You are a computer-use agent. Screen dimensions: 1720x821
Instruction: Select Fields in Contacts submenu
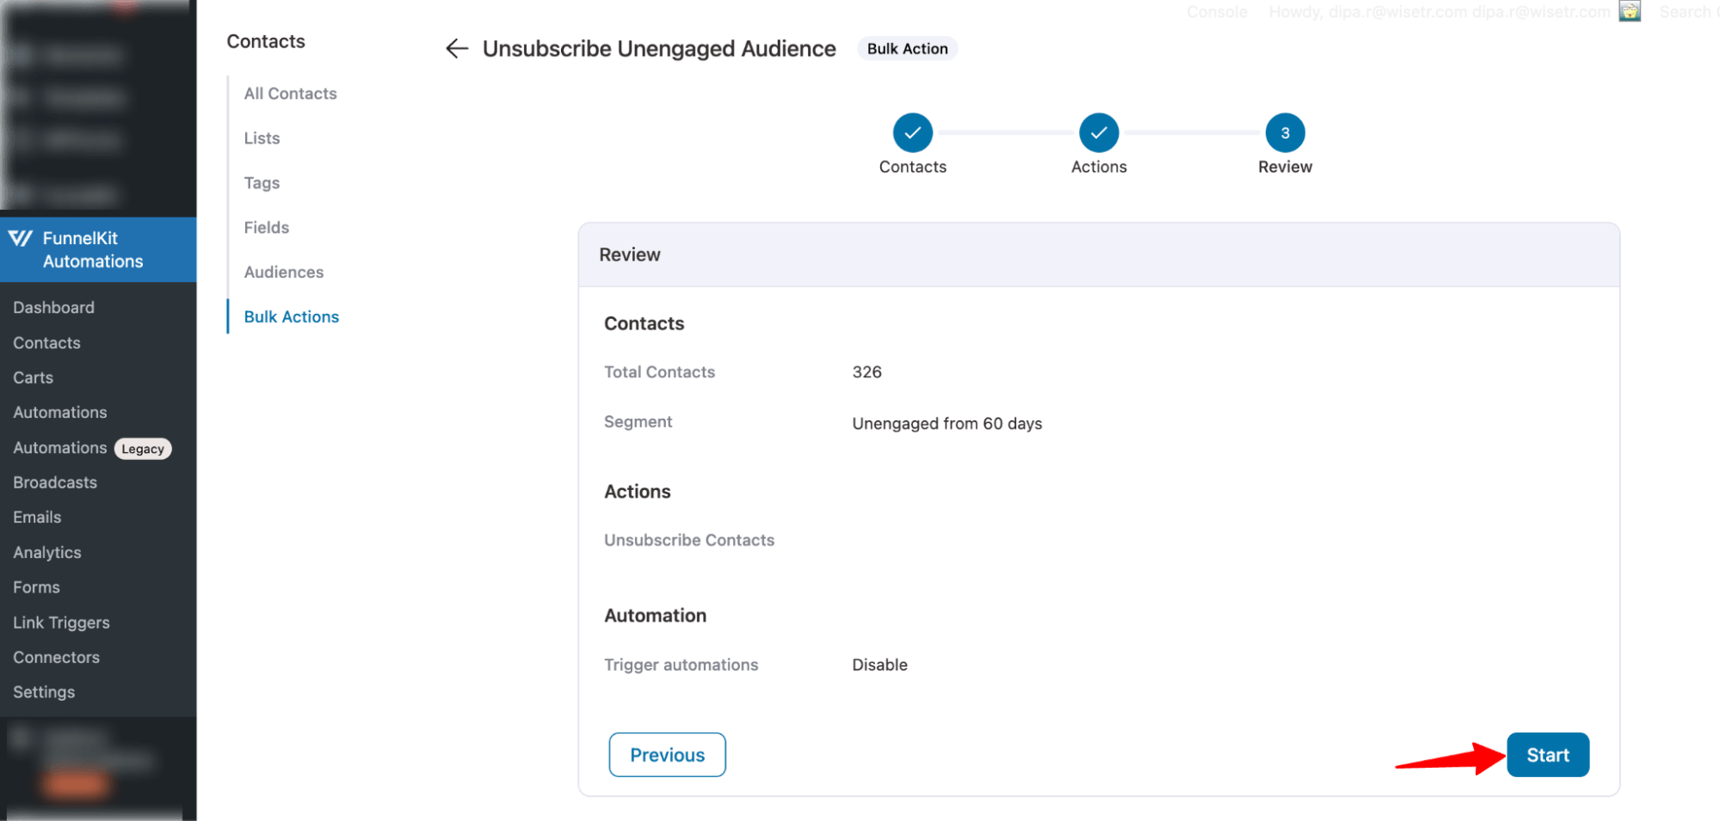(266, 228)
